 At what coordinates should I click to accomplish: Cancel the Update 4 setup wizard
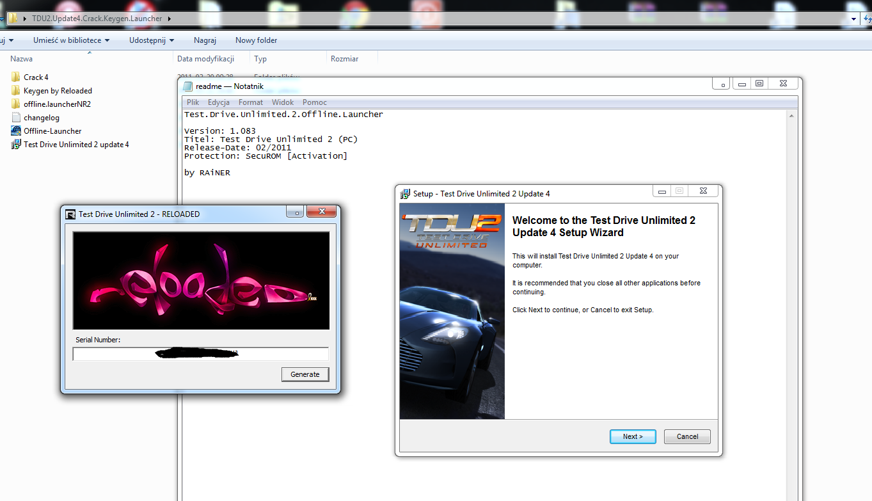(687, 436)
